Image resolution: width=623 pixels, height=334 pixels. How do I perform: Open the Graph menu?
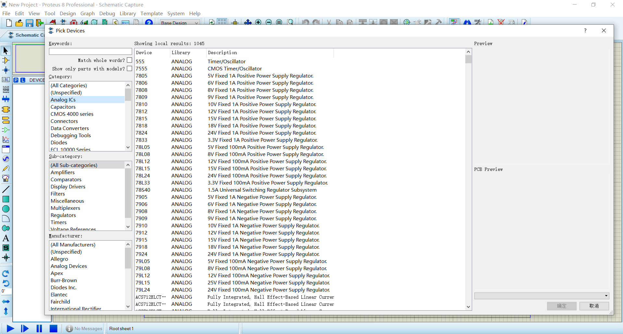coord(88,13)
